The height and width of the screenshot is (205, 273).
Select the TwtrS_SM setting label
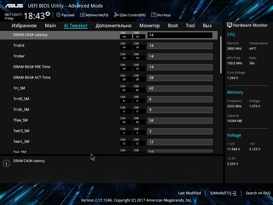[x=21, y=131]
